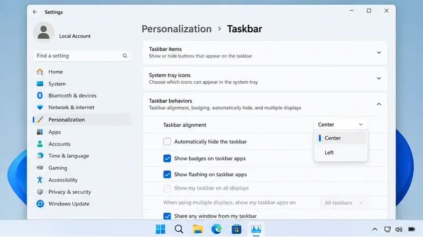
Task: Click the Local Account avatar picture
Action: (43, 32)
